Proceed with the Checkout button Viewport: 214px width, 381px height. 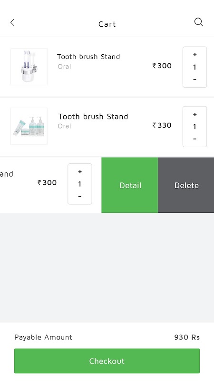[x=107, y=361]
